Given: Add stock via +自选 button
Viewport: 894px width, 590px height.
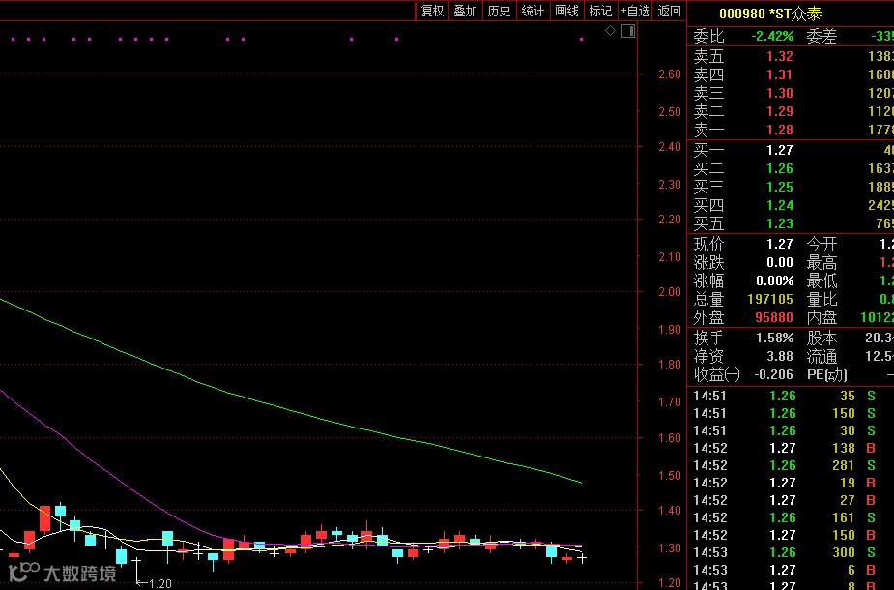Looking at the screenshot, I should (635, 11).
